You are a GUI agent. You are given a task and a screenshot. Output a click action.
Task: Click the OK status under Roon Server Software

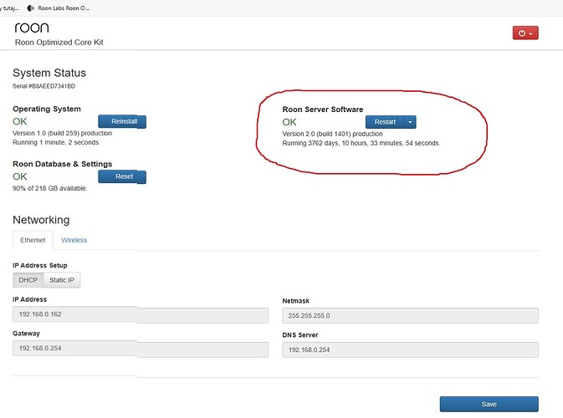289,122
